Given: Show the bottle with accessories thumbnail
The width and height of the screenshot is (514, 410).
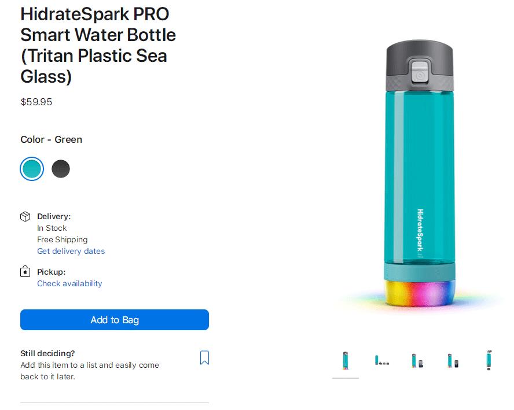Looking at the screenshot, I should click(x=381, y=361).
